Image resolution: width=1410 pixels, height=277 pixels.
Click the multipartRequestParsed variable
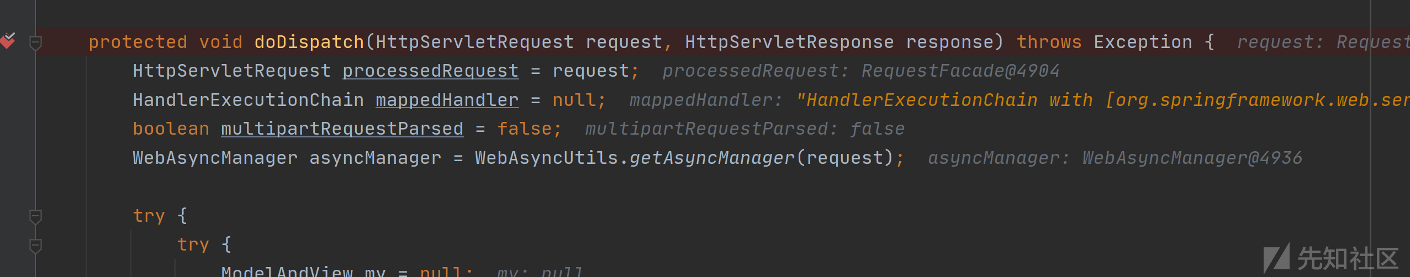click(342, 129)
